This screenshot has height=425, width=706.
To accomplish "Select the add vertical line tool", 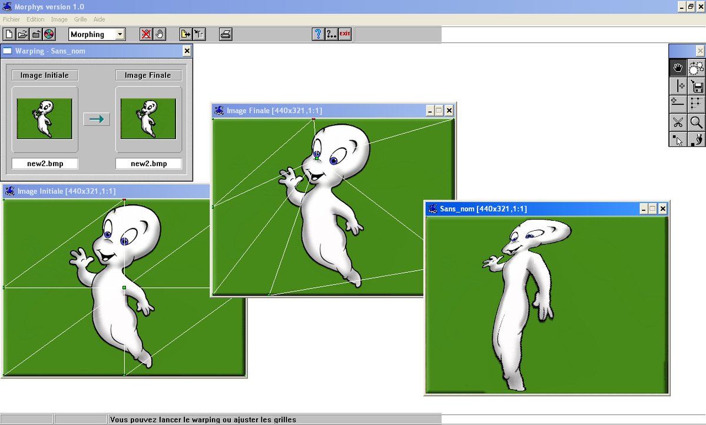I will pyautogui.click(x=678, y=86).
